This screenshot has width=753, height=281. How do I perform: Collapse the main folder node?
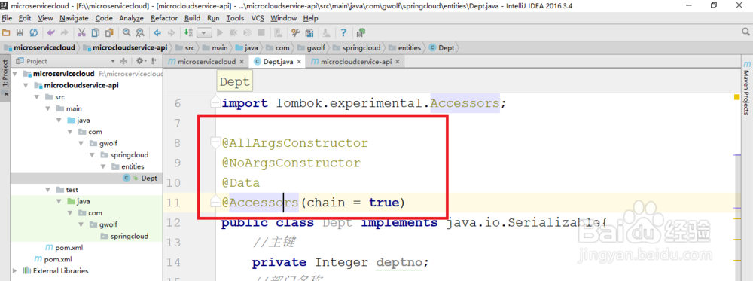point(48,108)
